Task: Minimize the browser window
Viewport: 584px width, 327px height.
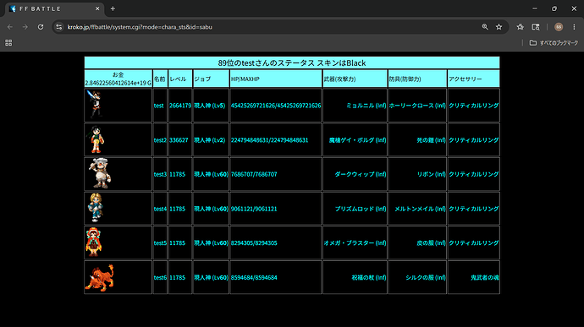Action: point(535,8)
